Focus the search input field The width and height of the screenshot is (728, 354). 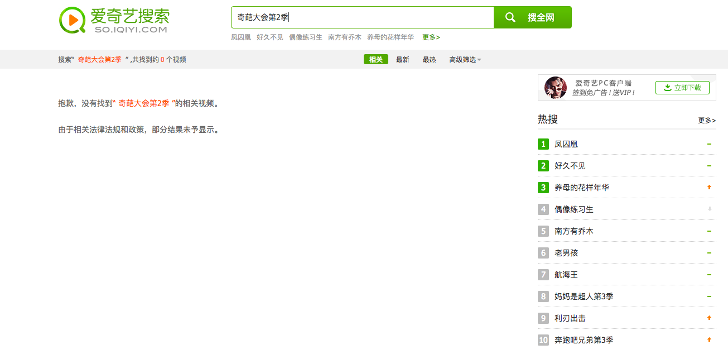(363, 17)
